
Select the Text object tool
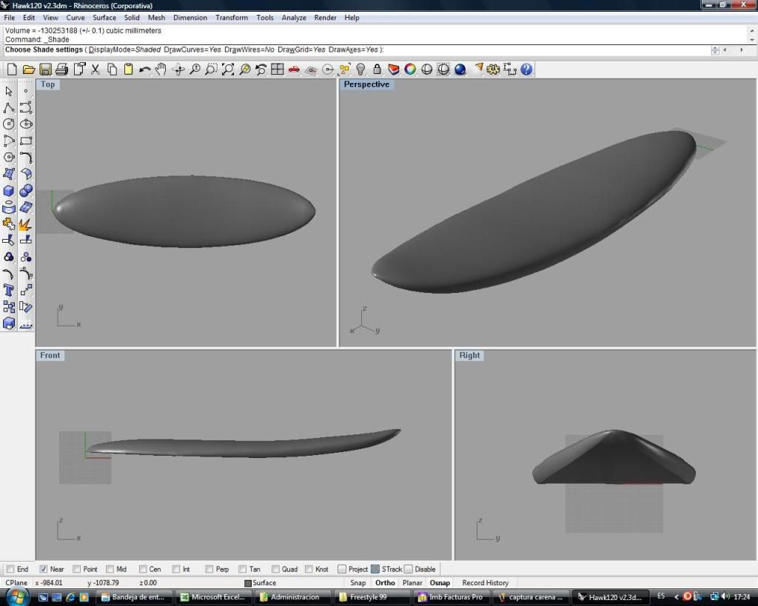(9, 290)
